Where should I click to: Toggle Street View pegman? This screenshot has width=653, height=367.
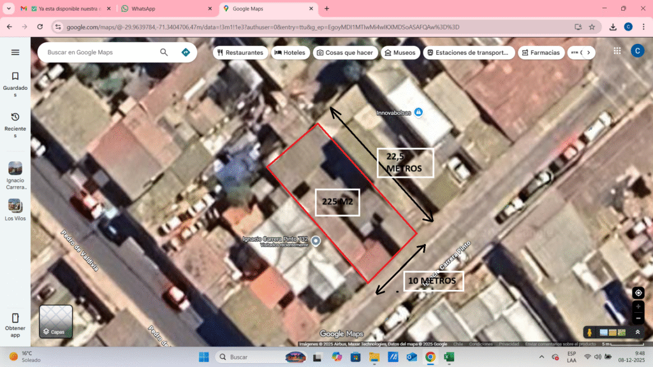click(590, 332)
